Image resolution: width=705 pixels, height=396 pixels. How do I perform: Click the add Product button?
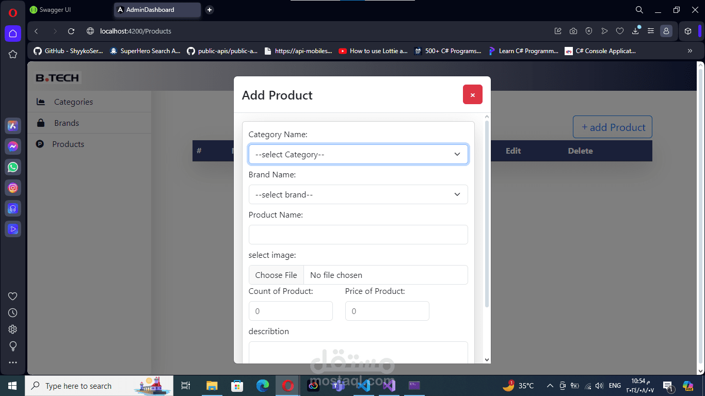pyautogui.click(x=613, y=127)
